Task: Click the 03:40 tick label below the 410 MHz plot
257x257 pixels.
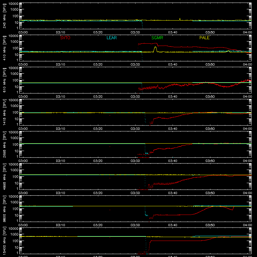Action: tap(173, 65)
